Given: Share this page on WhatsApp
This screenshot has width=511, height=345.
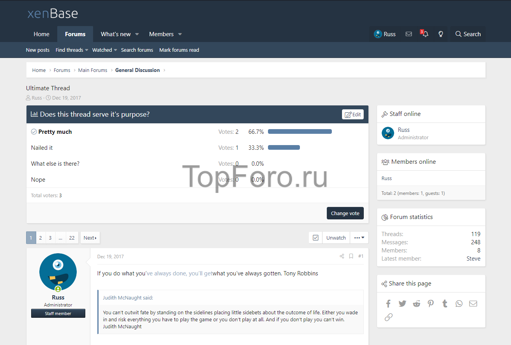Looking at the screenshot, I should point(459,304).
